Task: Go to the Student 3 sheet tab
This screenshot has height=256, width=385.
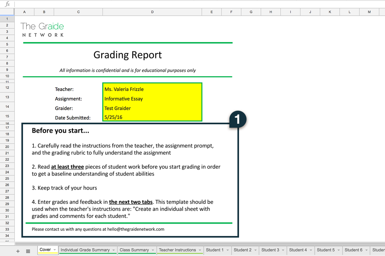Action: tap(270, 250)
